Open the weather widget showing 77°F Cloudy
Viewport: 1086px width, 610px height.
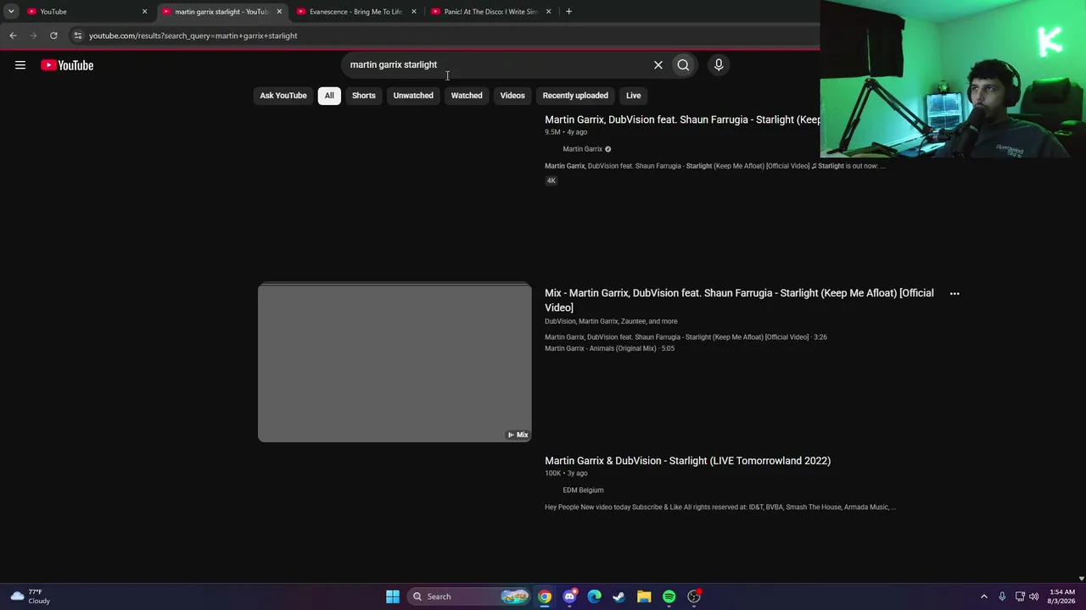pos(31,596)
